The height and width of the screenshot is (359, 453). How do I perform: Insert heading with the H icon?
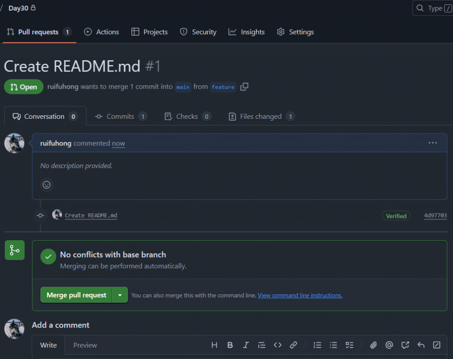[214, 345]
